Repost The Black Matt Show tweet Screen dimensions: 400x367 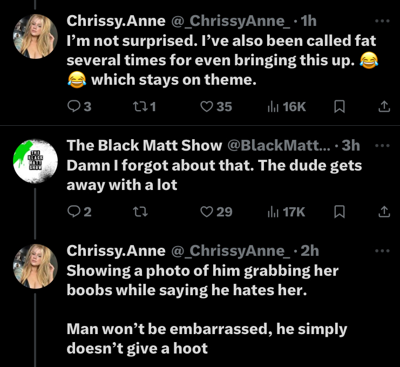pyautogui.click(x=139, y=212)
